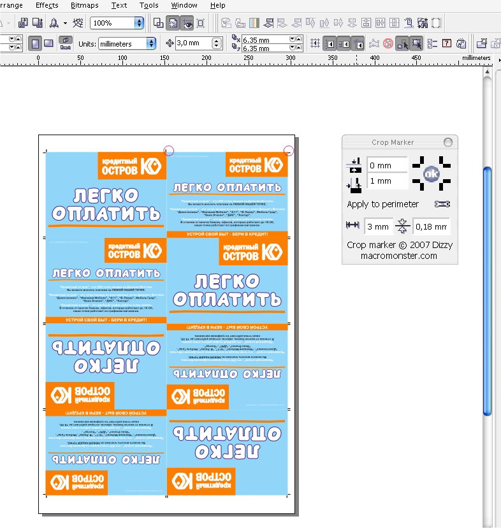Click the color stripes icon in toolbar
Screen dimensions: 501x528
254,23
